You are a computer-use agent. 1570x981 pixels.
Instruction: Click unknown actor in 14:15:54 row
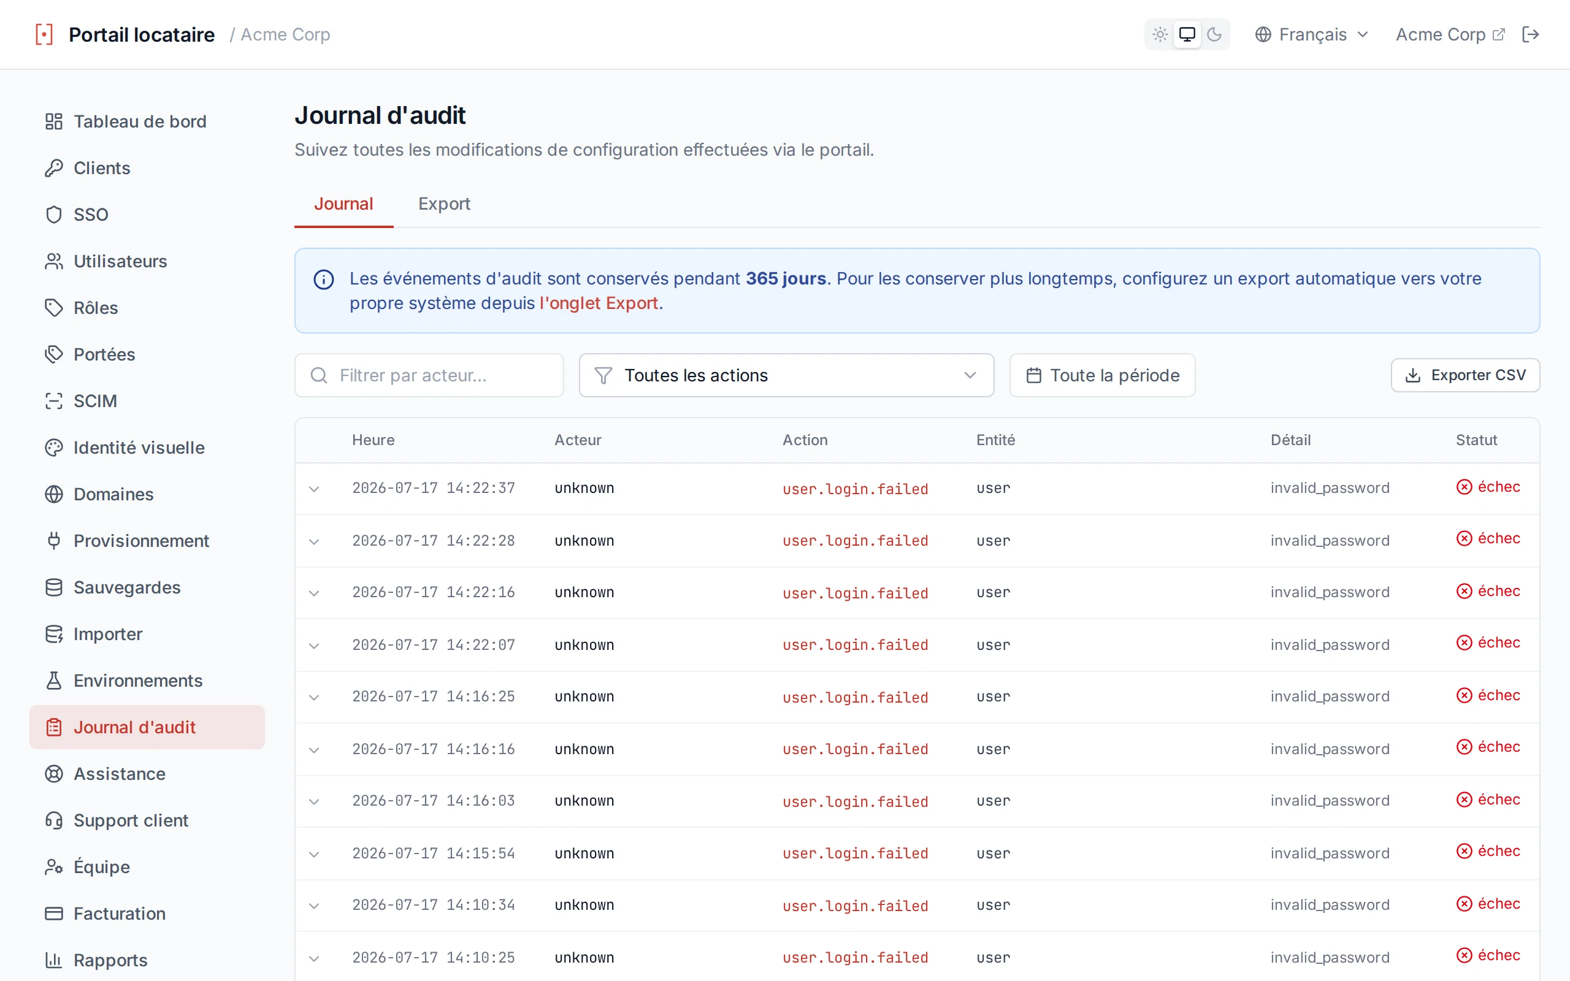[x=584, y=853]
